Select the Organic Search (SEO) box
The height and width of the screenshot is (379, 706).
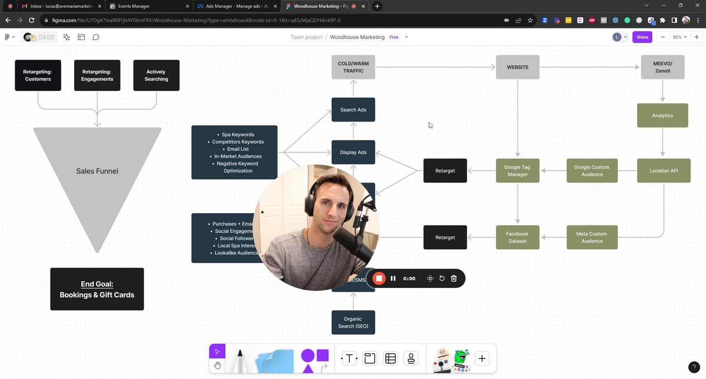[x=353, y=322]
